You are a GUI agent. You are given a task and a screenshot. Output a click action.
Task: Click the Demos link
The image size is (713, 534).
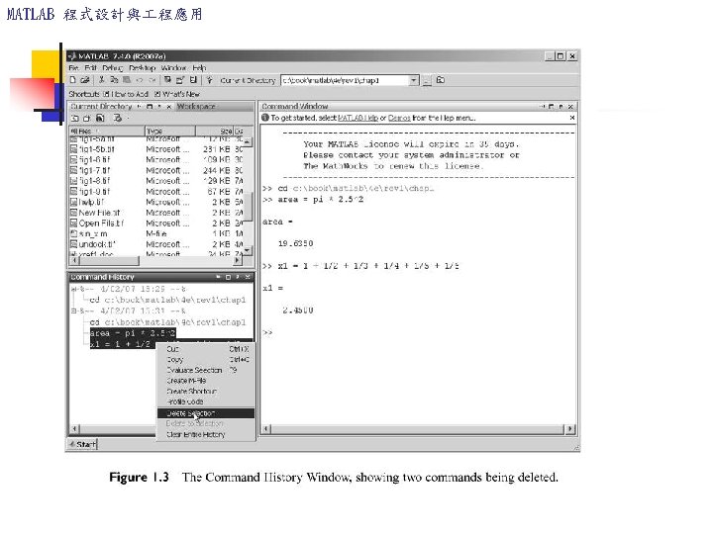[x=399, y=118]
